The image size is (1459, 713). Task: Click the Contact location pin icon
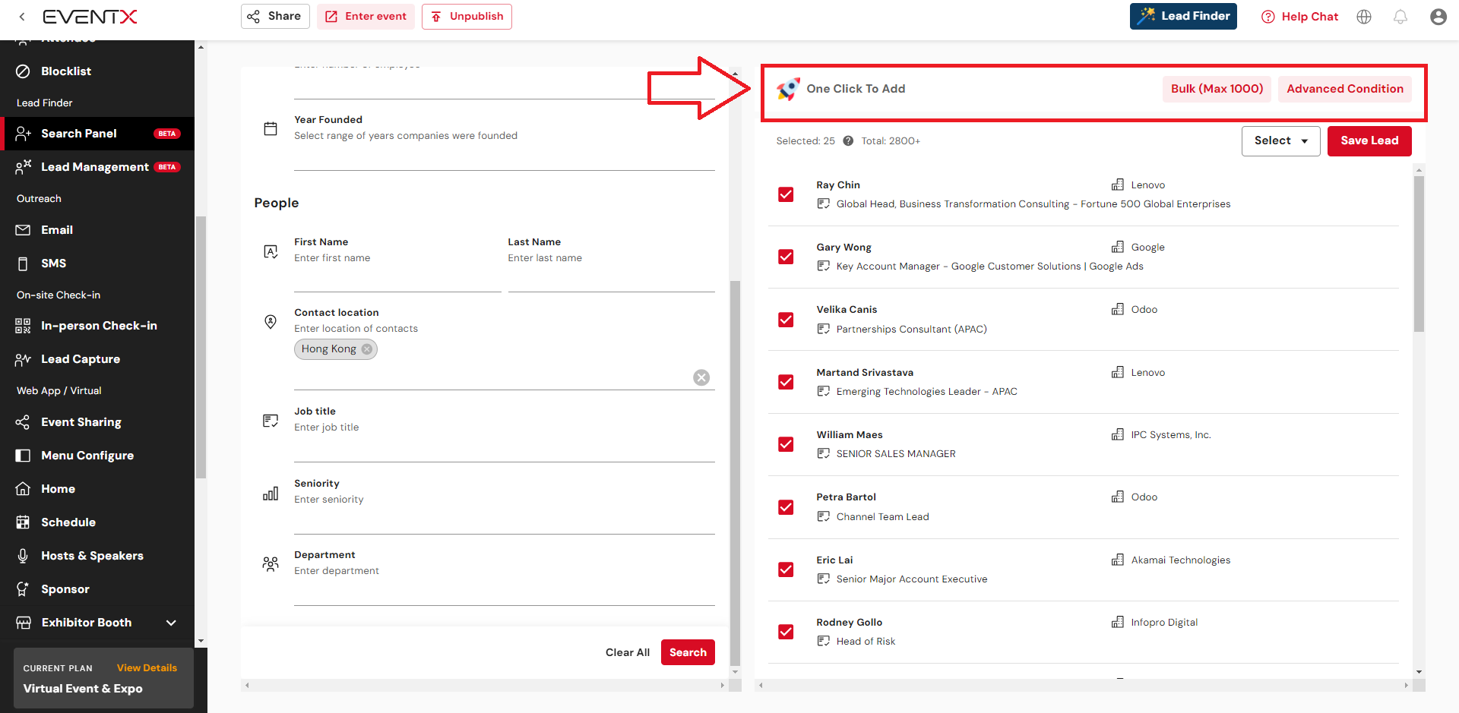271,322
